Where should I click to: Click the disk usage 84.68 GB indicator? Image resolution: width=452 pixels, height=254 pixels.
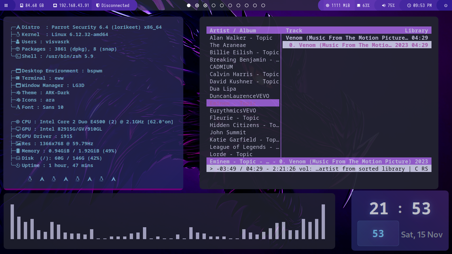[32, 5]
